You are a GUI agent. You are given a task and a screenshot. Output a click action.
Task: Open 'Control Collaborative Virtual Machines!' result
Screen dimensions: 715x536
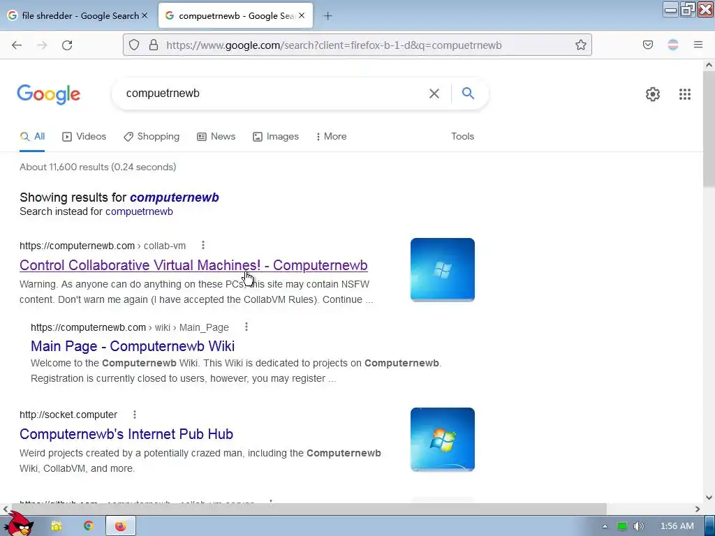tap(193, 265)
